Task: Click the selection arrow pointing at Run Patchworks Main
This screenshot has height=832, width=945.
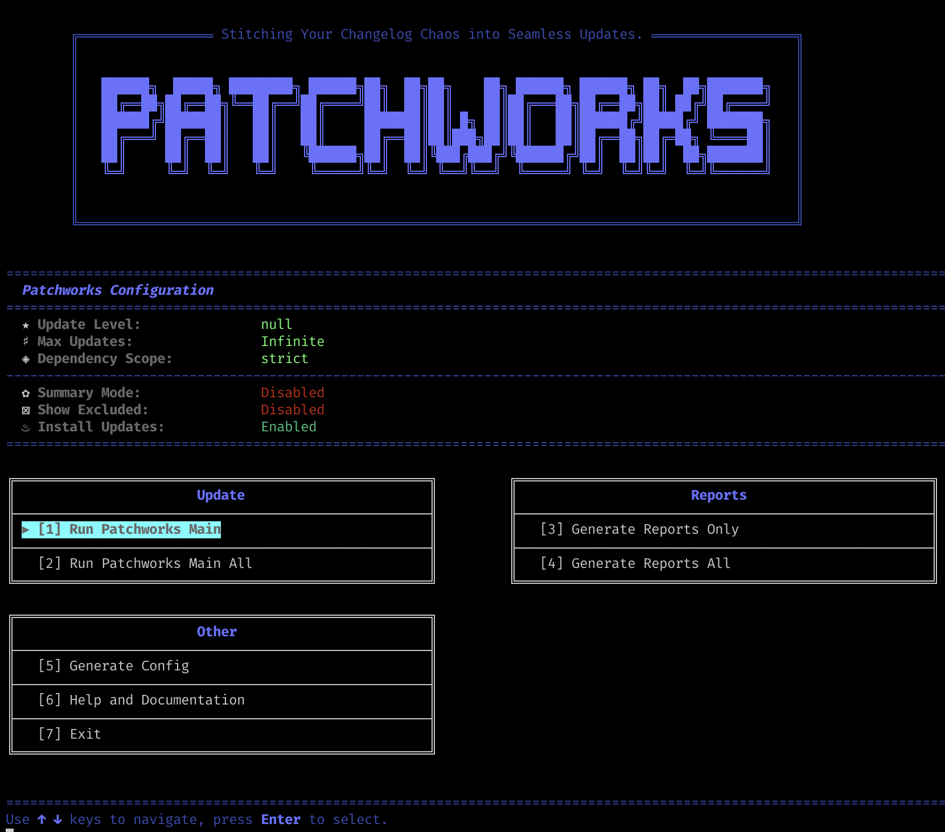Action: [x=27, y=529]
